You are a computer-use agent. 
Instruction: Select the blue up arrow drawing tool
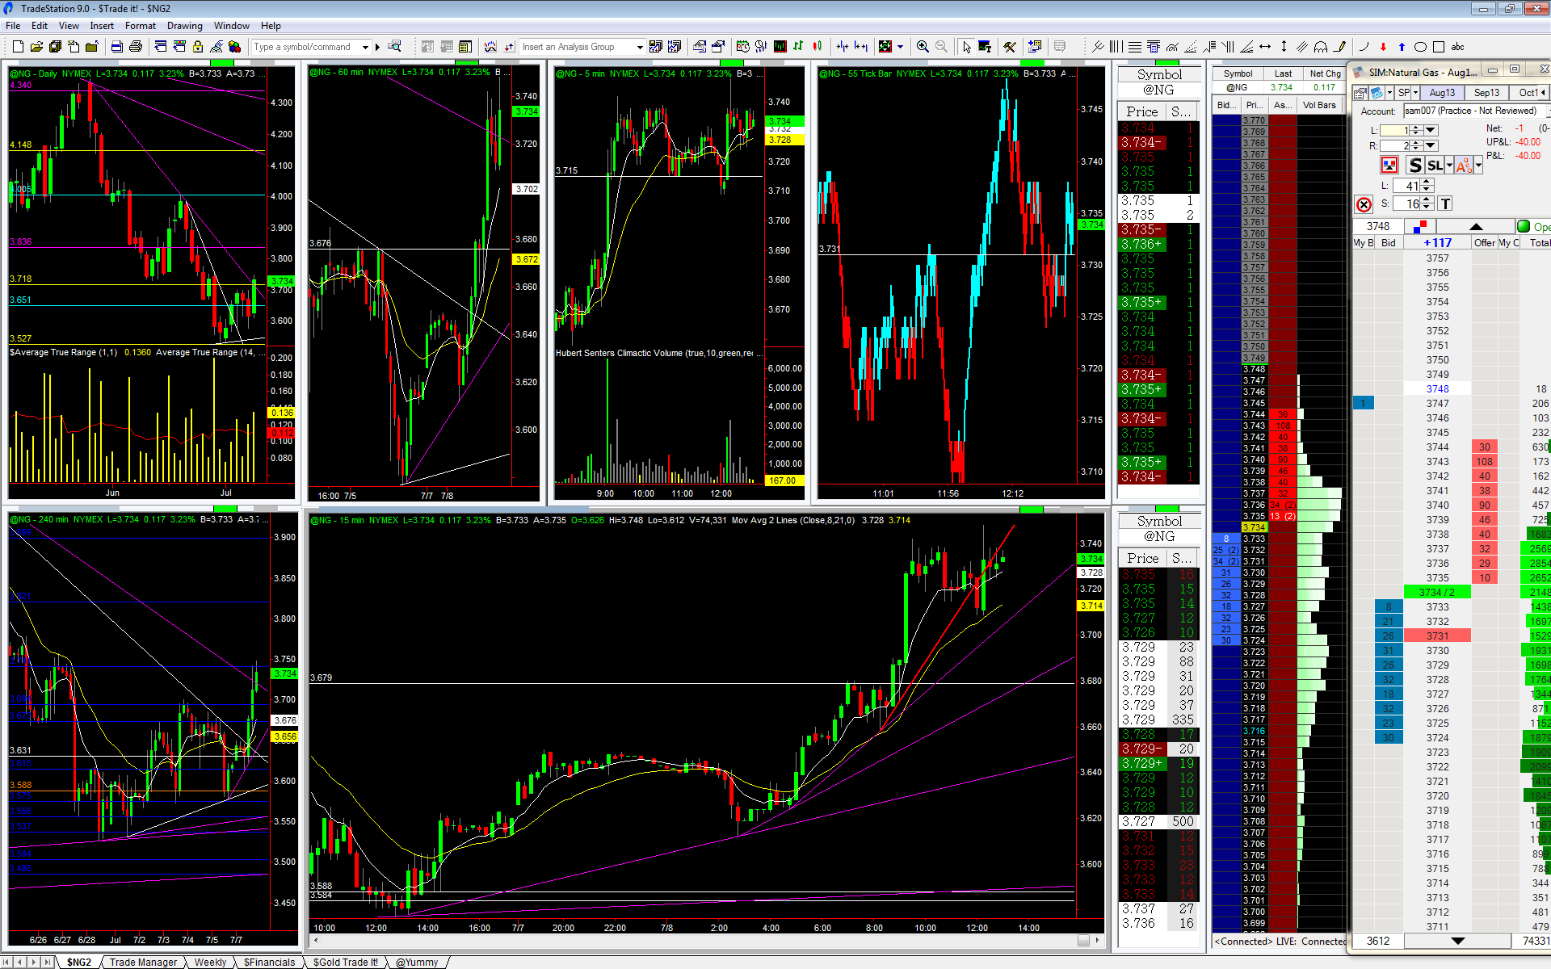(1402, 47)
